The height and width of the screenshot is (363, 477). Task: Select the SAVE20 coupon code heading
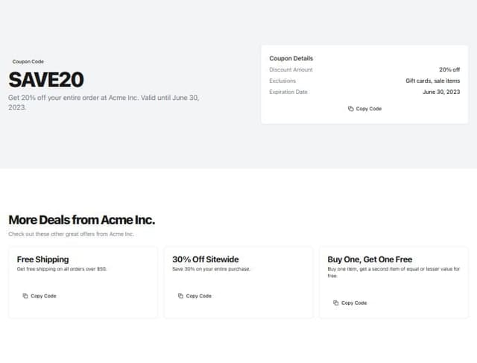46,80
